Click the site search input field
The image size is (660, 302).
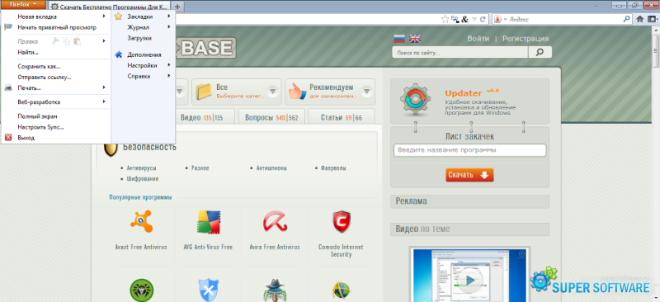(x=460, y=52)
